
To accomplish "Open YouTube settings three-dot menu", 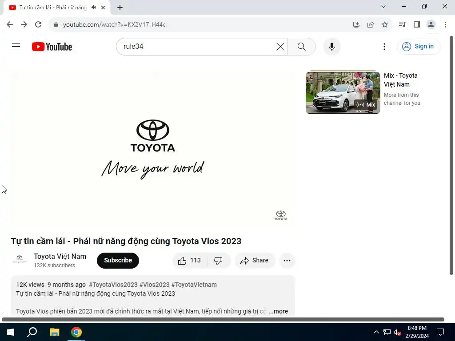I will [x=384, y=46].
